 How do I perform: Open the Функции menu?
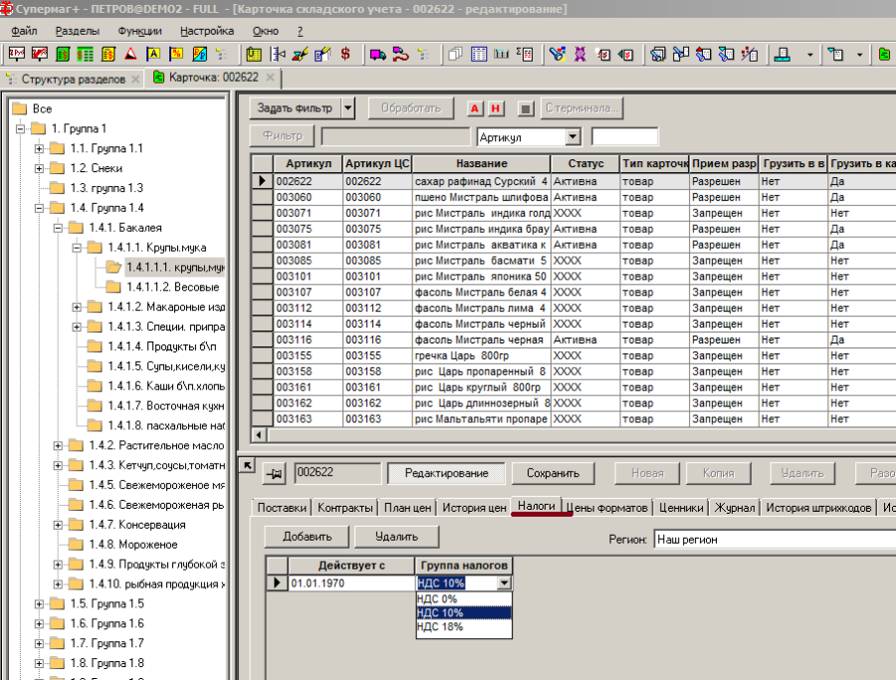point(139,31)
